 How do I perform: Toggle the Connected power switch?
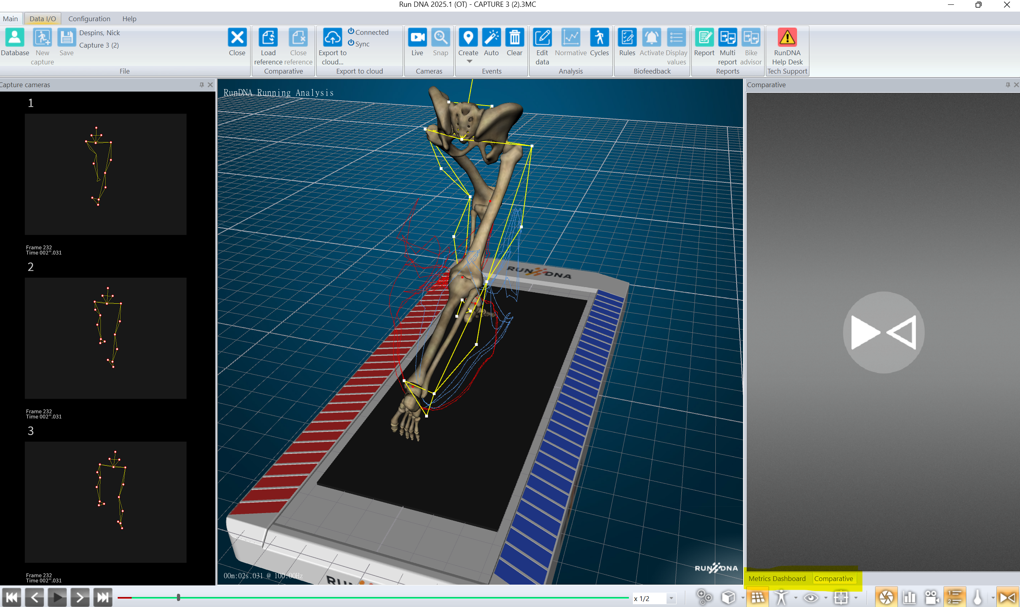pyautogui.click(x=351, y=31)
